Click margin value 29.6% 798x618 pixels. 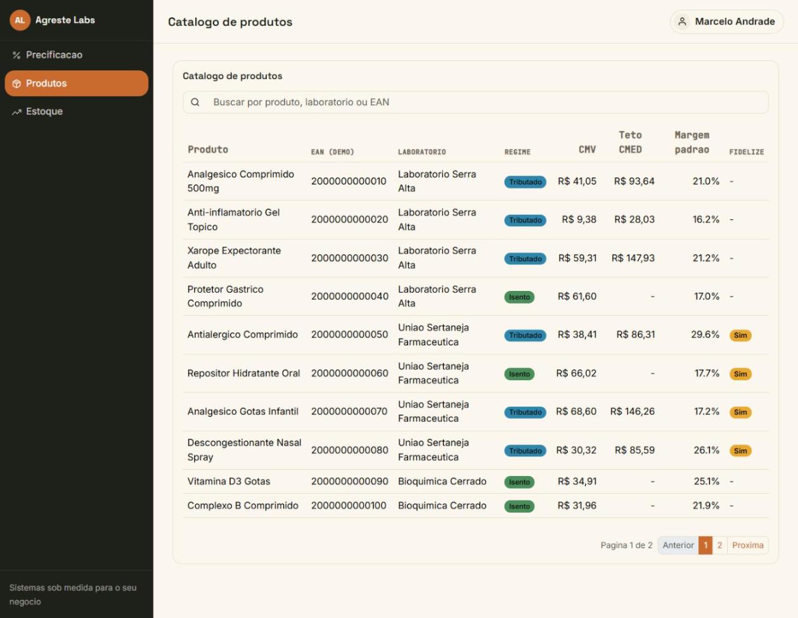point(705,335)
